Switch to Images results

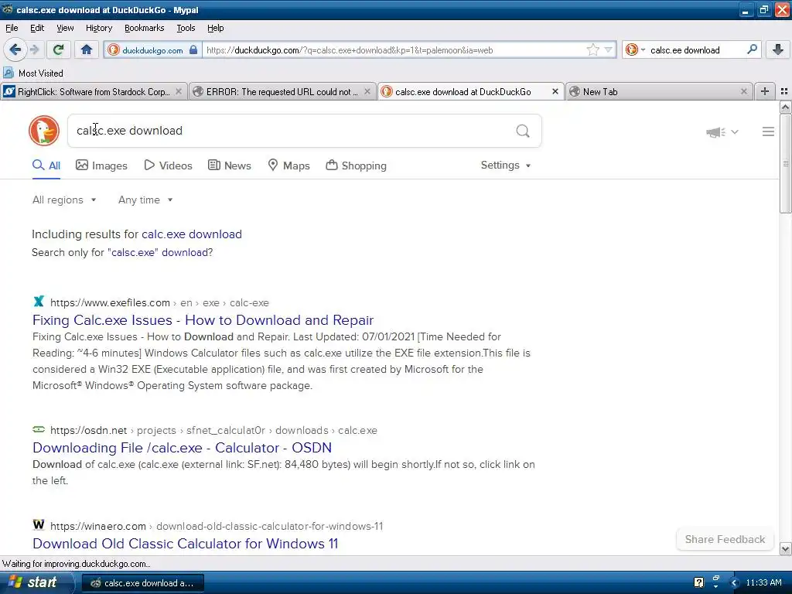pyautogui.click(x=101, y=166)
